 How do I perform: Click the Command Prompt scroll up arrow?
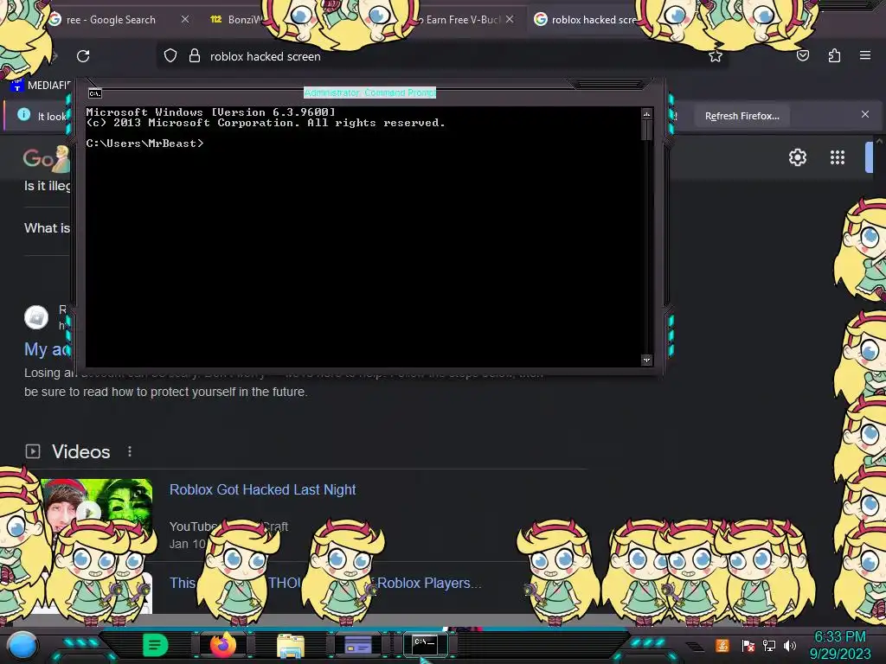click(x=646, y=114)
